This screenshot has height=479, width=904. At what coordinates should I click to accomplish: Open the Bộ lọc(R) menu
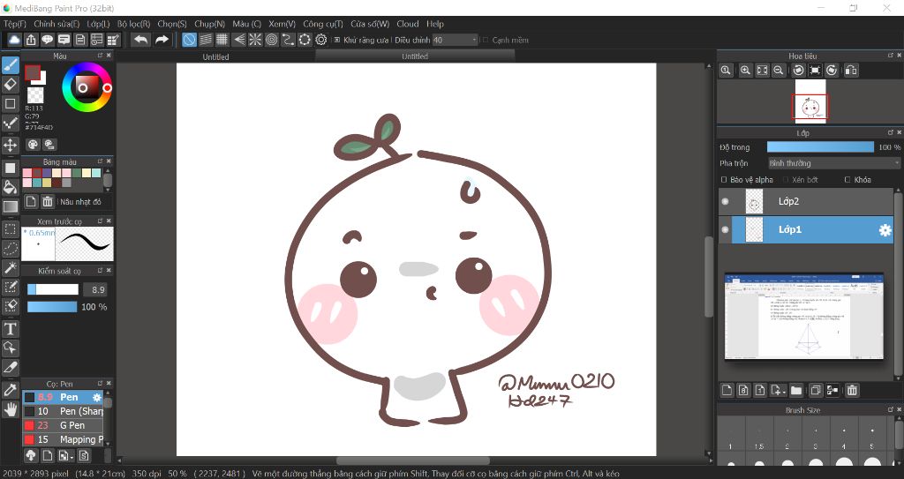(134, 24)
